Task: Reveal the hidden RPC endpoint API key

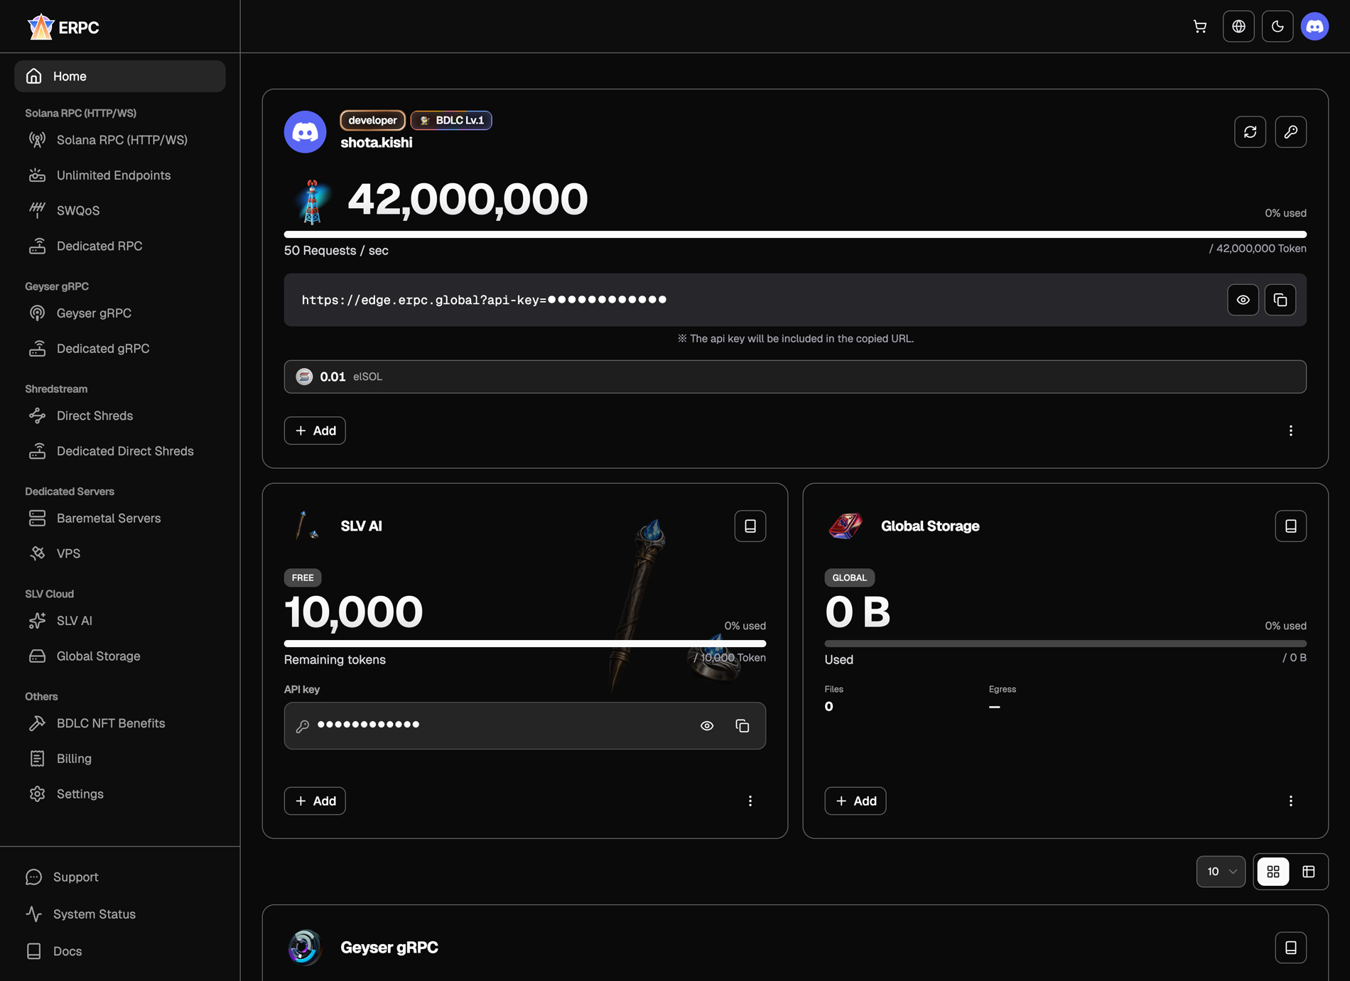Action: click(x=1243, y=300)
